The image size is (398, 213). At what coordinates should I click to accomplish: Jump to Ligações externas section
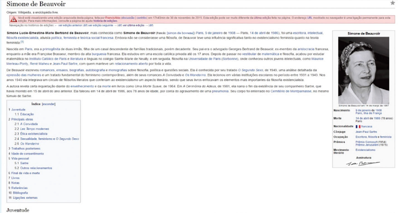(x=25, y=197)
